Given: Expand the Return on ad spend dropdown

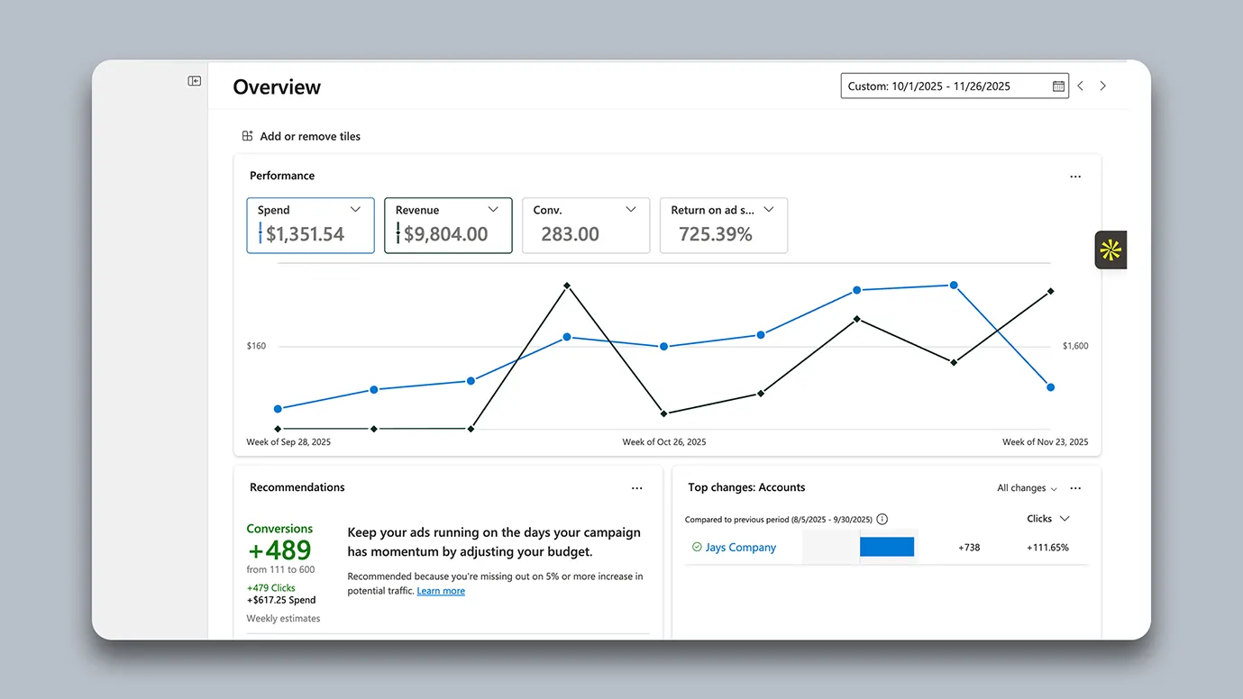Looking at the screenshot, I should [x=769, y=210].
